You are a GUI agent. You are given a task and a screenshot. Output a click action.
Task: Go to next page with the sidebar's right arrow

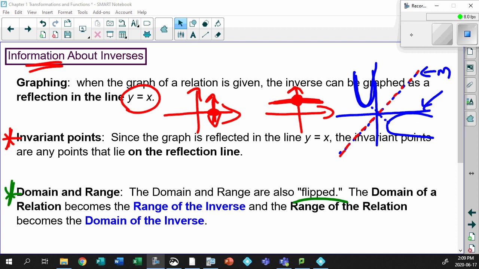point(472,225)
